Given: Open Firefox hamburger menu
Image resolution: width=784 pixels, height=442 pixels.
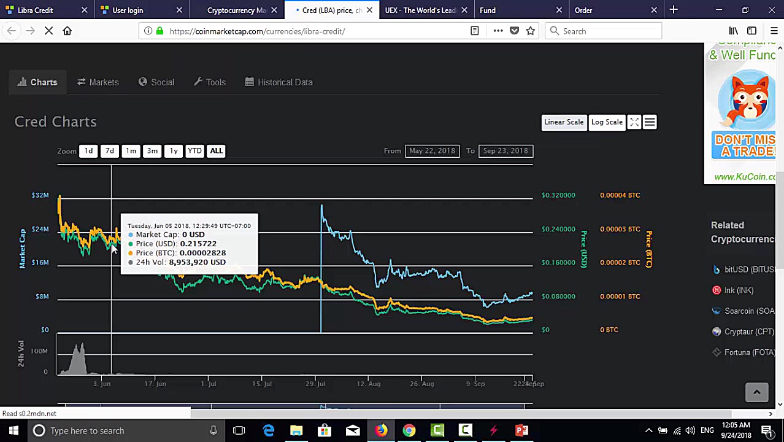Looking at the screenshot, I should point(774,31).
